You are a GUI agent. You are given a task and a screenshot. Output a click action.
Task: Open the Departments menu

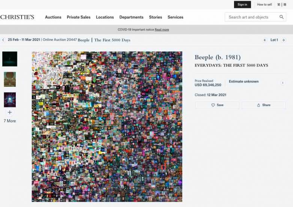click(x=131, y=17)
